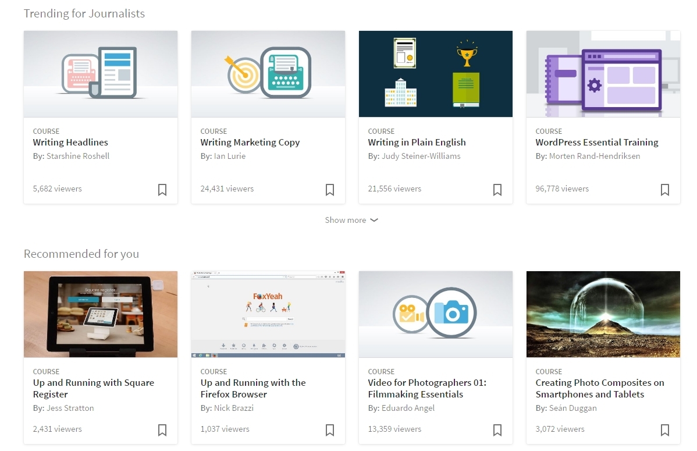Open the Writing Marketing Copy title link

[x=250, y=143]
